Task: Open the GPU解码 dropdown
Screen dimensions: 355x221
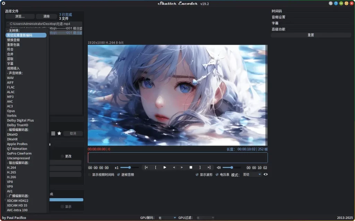Action: click(167, 218)
